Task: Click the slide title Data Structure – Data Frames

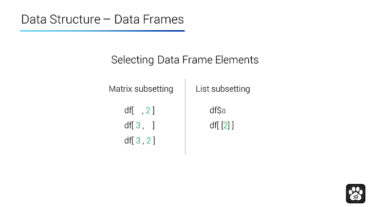Action: (x=102, y=19)
